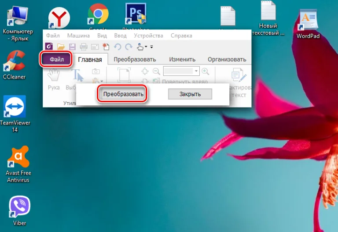Switch to the Организовать ribbon tab
The image size is (338, 232).
coord(227,59)
